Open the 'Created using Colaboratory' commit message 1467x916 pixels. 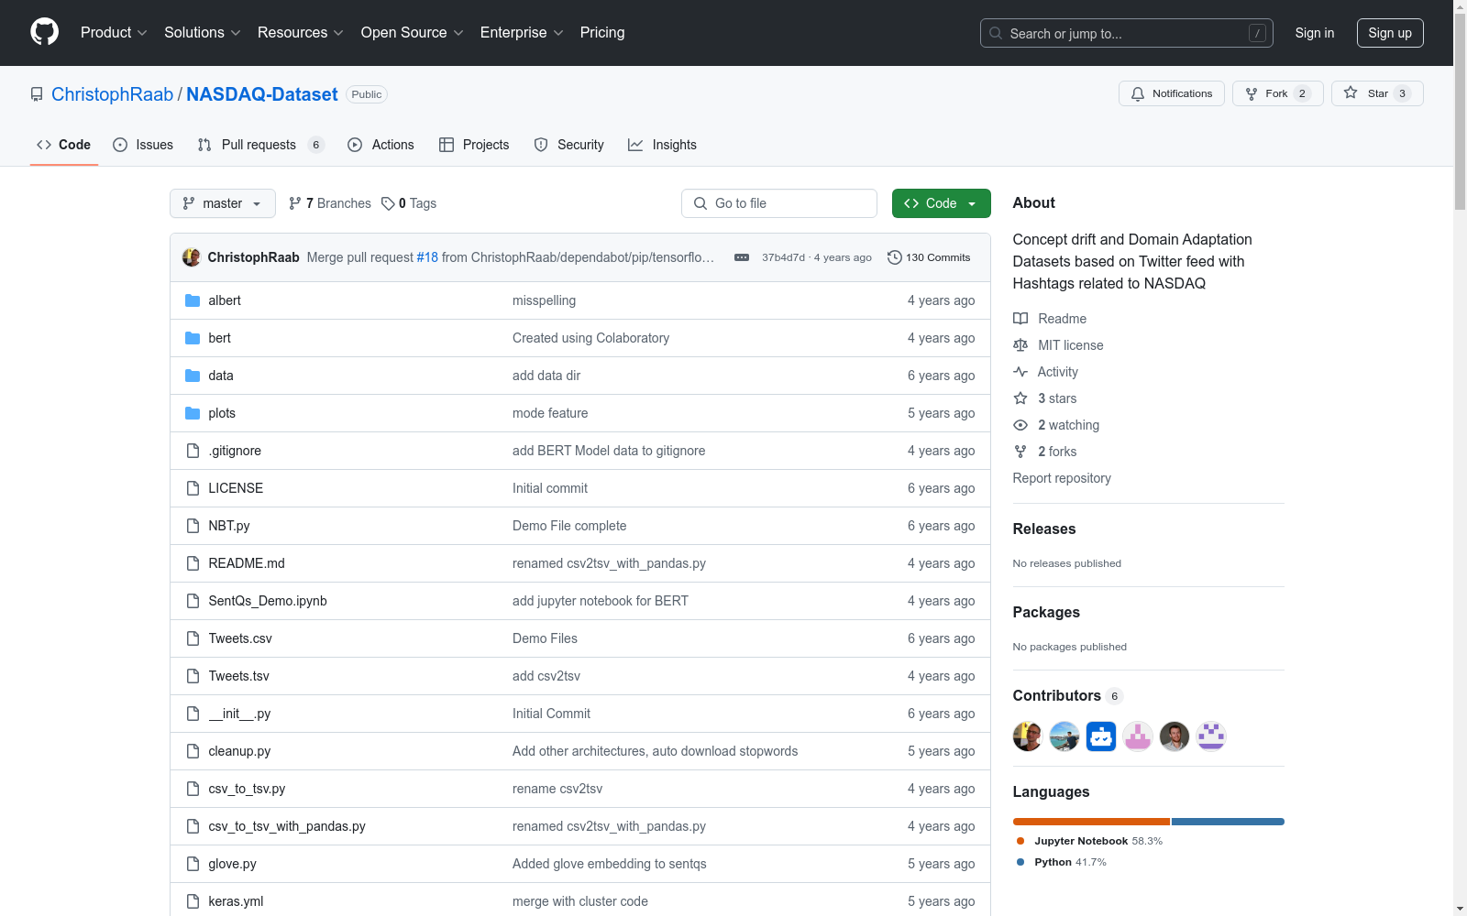[x=590, y=338]
